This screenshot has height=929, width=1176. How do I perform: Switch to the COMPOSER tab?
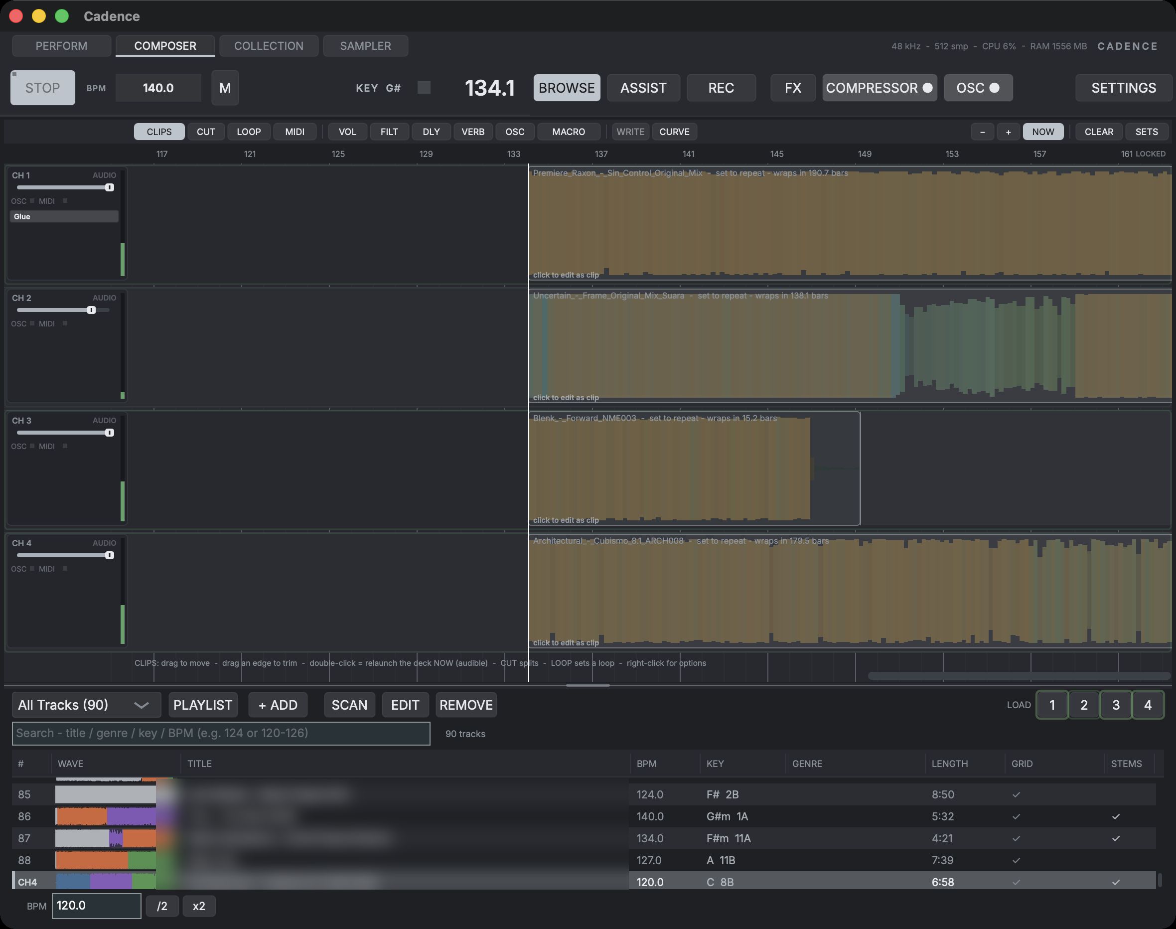point(165,46)
